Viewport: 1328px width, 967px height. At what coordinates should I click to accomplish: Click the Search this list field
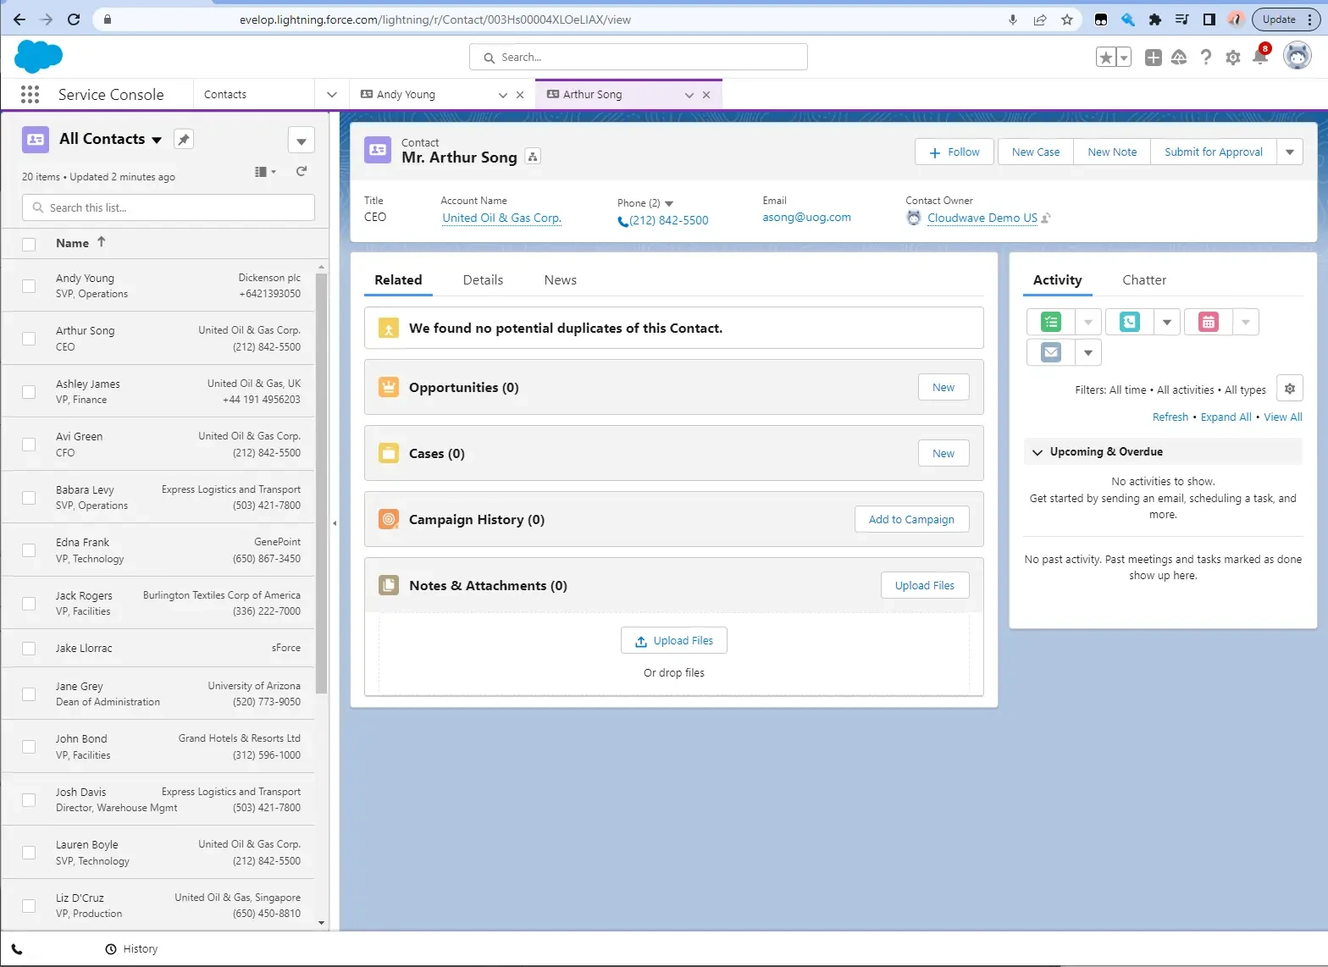pos(169,207)
